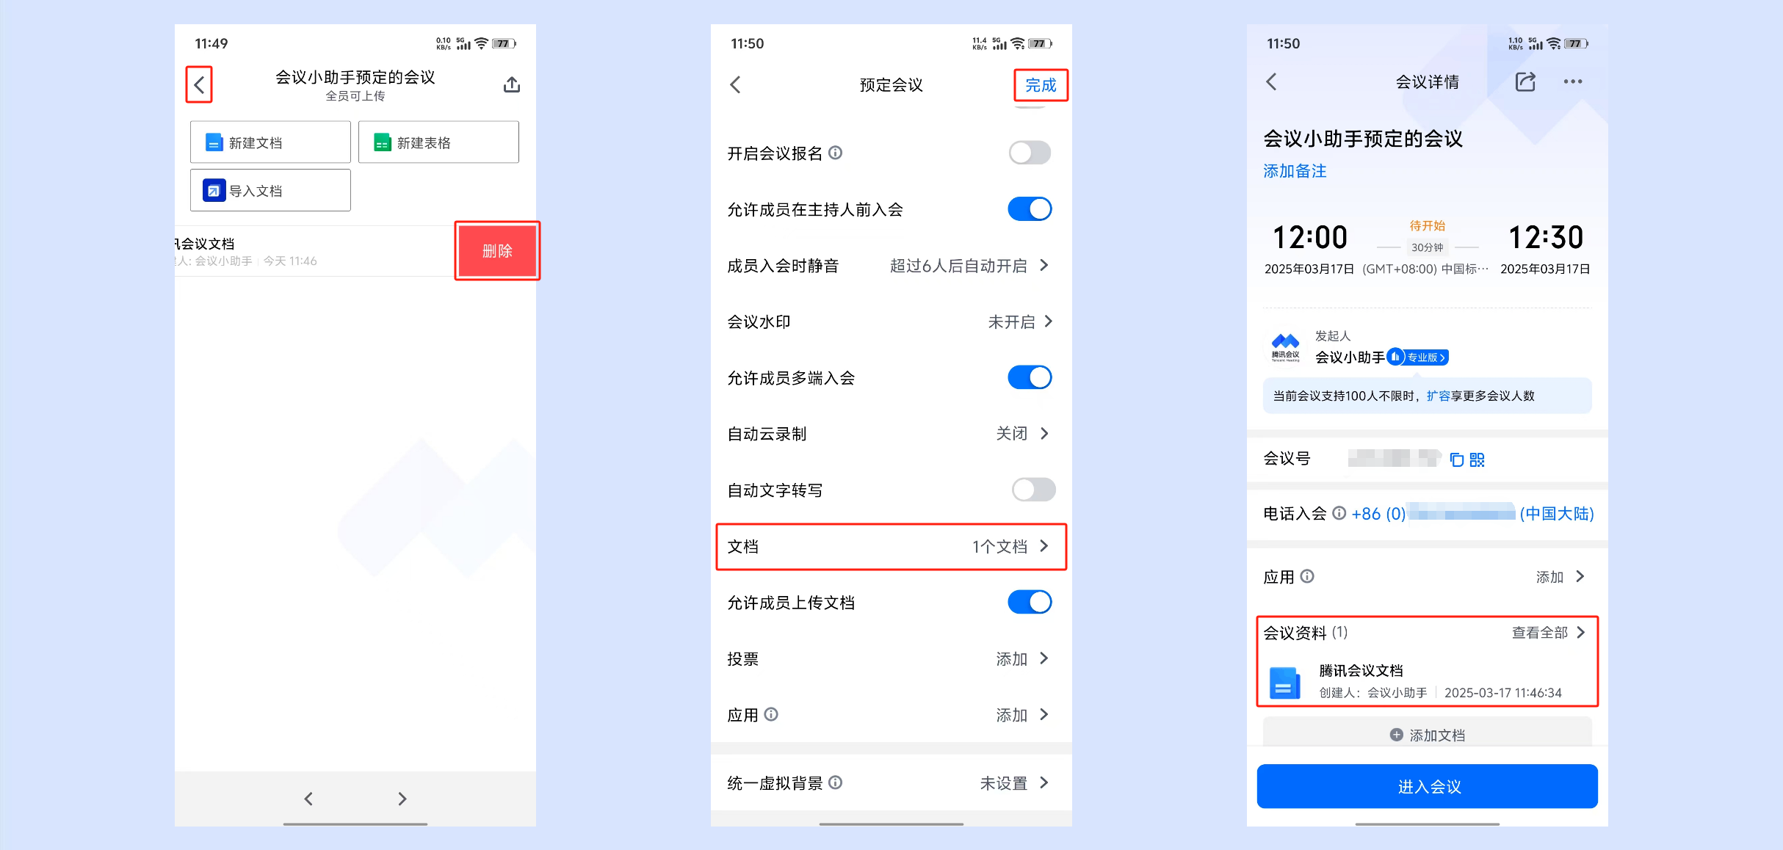Go back from 预定会议 screen

point(736,84)
